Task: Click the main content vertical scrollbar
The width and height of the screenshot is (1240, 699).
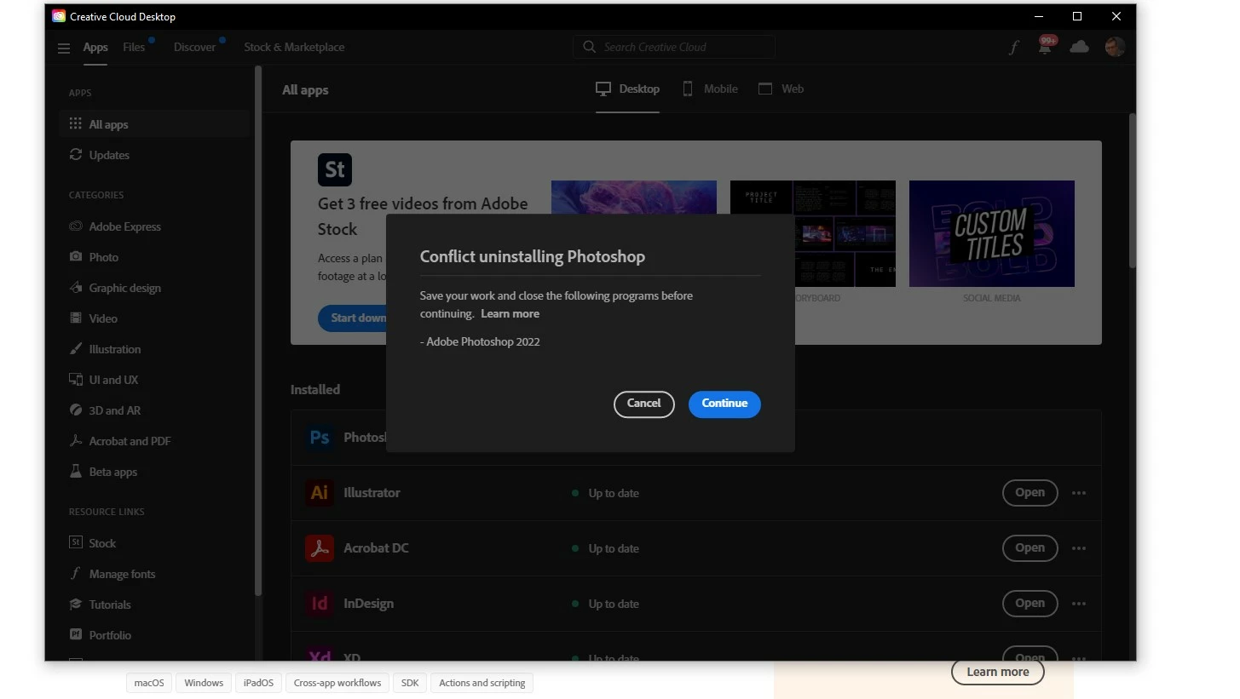Action: pyautogui.click(x=1133, y=191)
